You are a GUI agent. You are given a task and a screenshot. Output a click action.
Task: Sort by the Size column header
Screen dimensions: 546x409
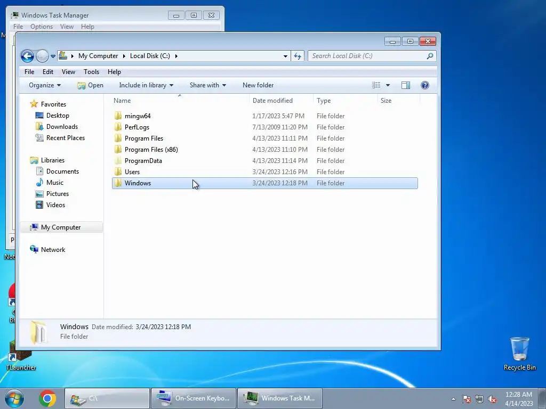click(x=399, y=101)
